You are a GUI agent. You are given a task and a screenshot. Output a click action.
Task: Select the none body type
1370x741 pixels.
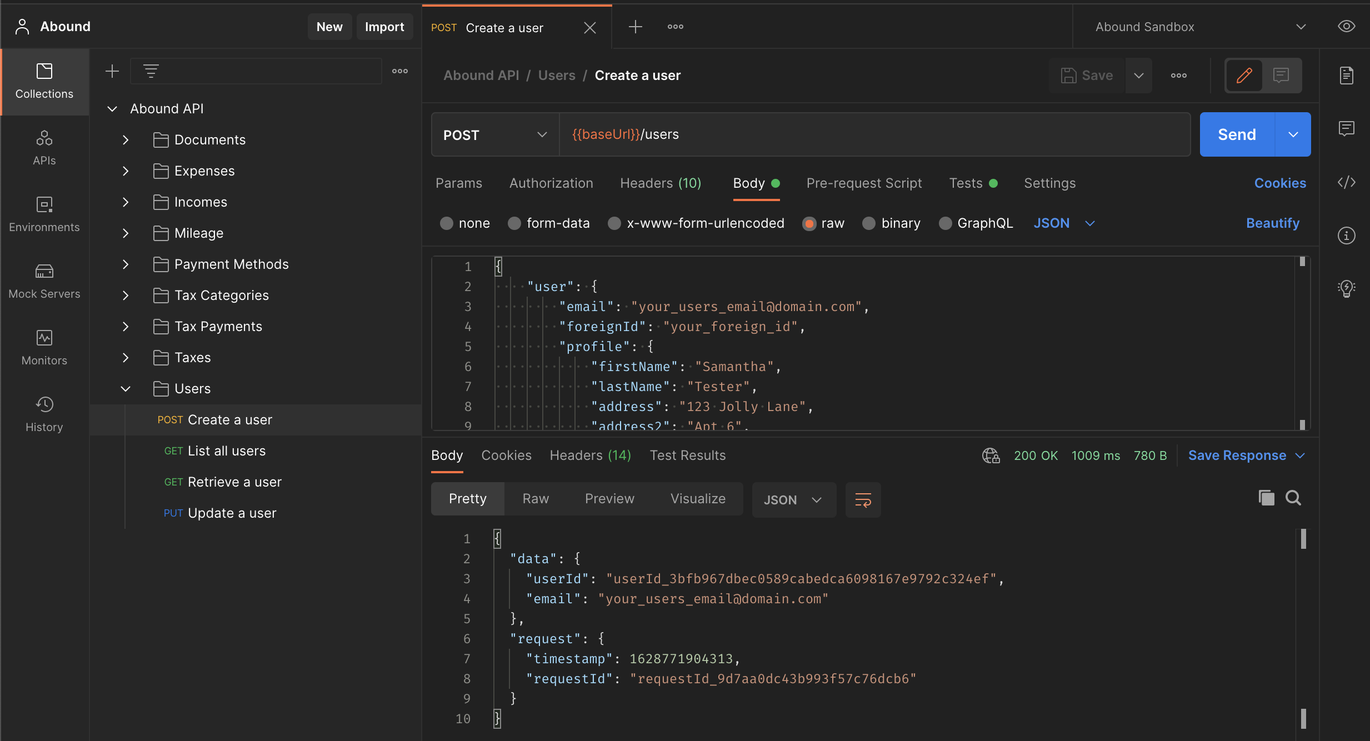tap(447, 223)
